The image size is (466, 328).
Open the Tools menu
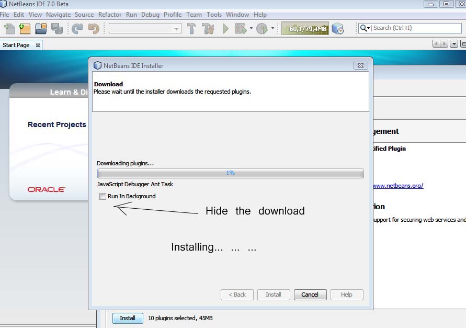[214, 15]
